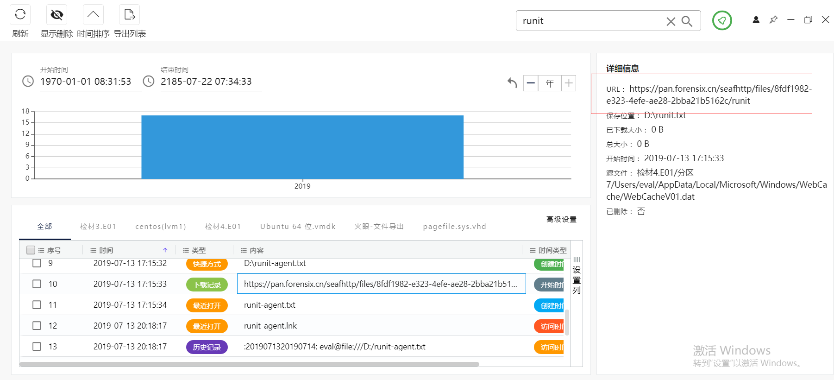Open the 时间 column menu icon
The image size is (834, 380).
coord(94,250)
